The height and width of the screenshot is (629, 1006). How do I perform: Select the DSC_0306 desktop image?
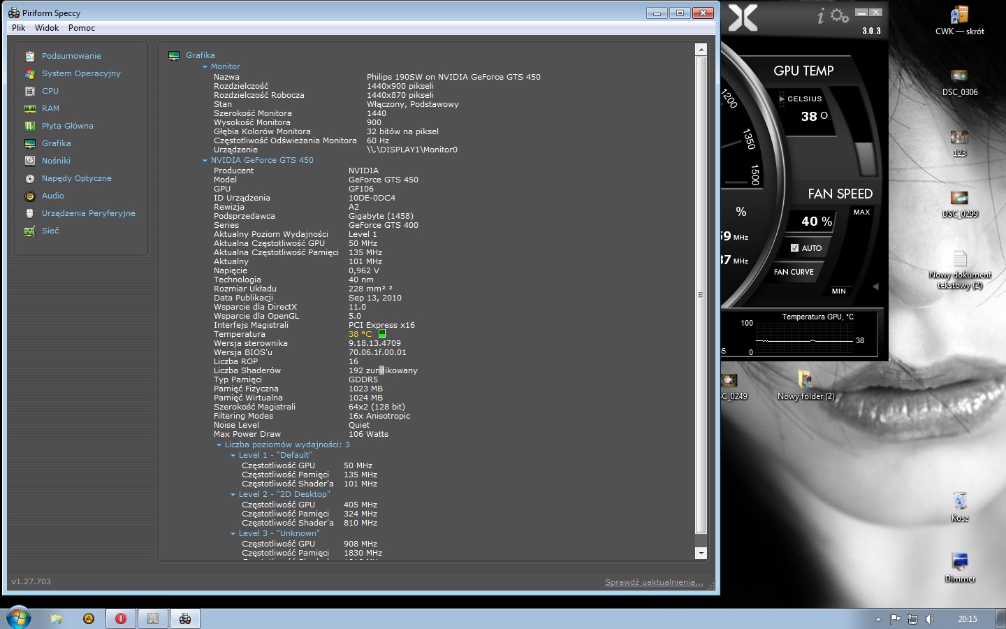point(960,82)
